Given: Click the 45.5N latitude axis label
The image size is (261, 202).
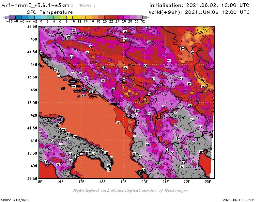Looking at the screenshot, I should [32, 26].
